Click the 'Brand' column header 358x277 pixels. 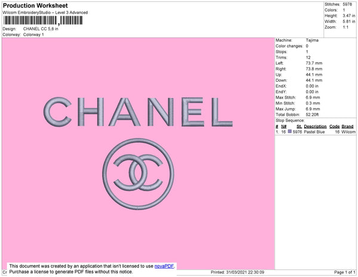click(347, 127)
